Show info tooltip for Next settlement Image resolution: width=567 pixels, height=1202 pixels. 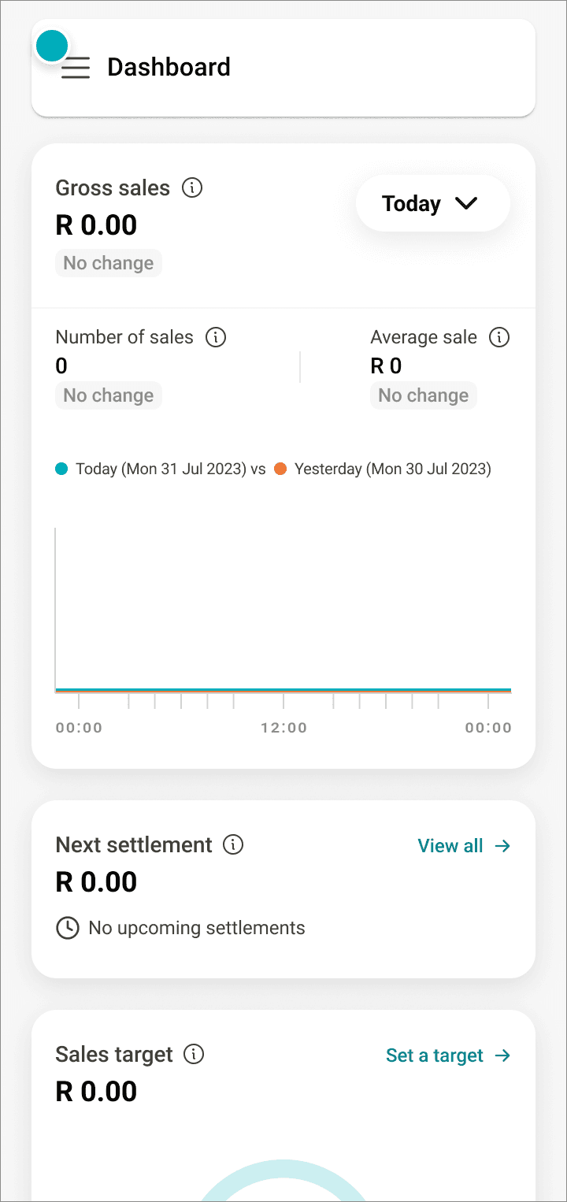pos(233,844)
